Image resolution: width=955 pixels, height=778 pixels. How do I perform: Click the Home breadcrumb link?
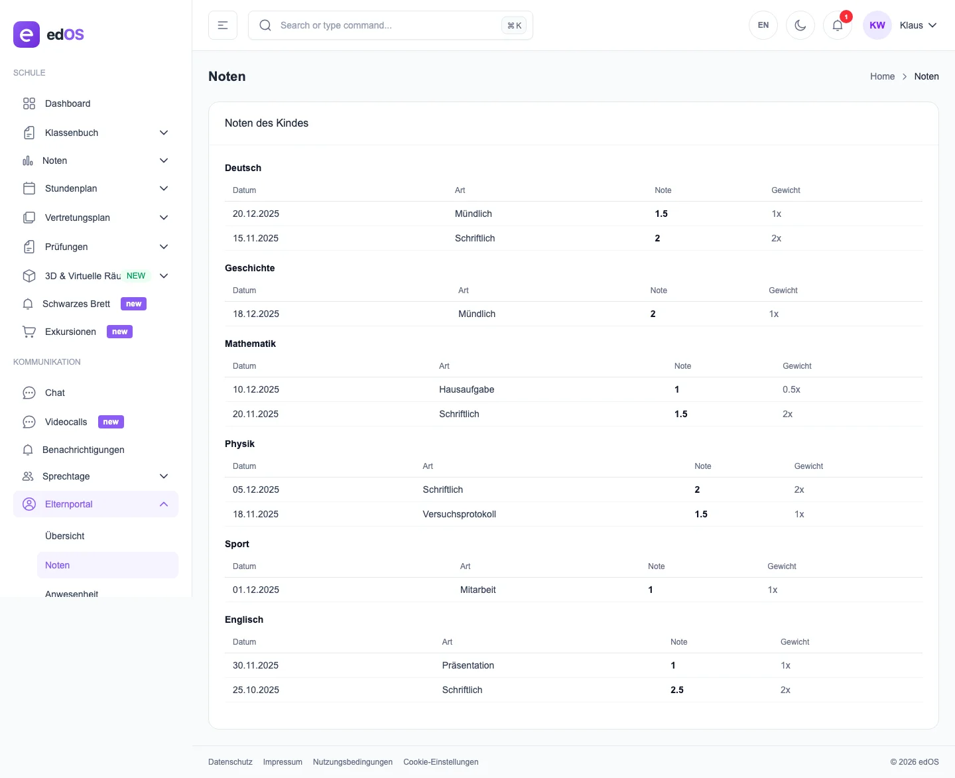coord(882,76)
